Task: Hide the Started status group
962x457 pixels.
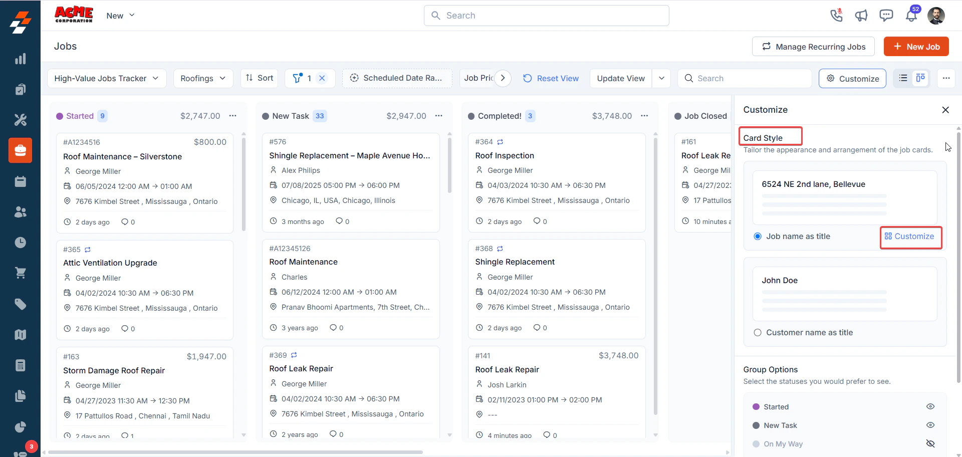Action: pyautogui.click(x=930, y=406)
